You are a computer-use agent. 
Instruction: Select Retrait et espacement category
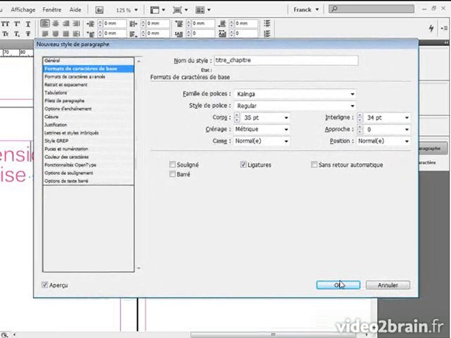click(88, 85)
